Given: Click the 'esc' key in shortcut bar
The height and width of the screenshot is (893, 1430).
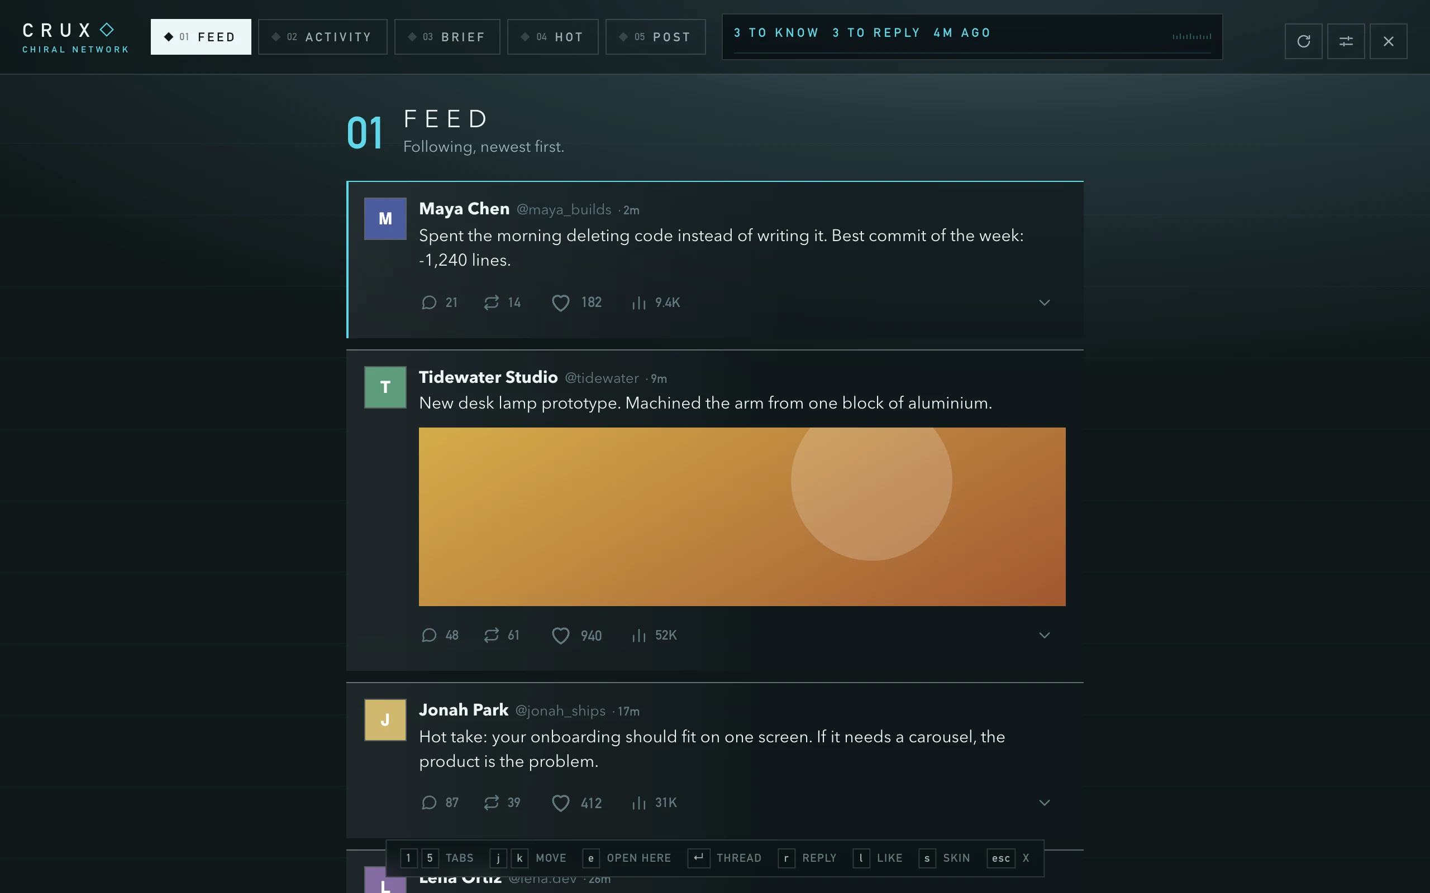Looking at the screenshot, I should tap(1000, 858).
